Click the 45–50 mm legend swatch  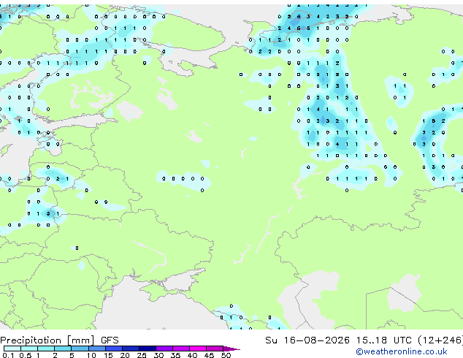click(x=215, y=349)
